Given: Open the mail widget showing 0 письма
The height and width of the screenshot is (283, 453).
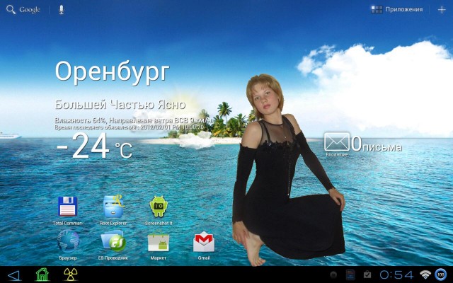Looking at the screenshot, I should pyautogui.click(x=362, y=145).
